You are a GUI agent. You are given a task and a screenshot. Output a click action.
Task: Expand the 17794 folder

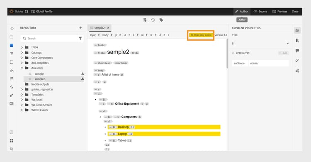[x=22, y=47]
